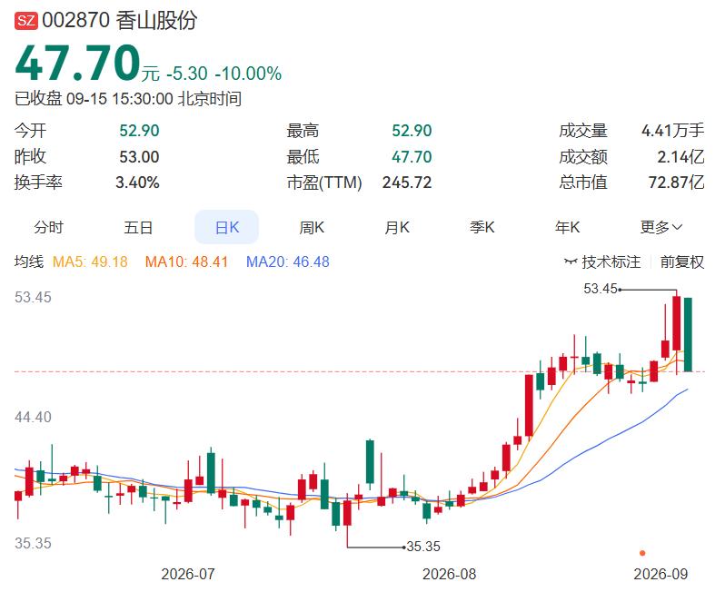Open the 前复权 adjustment selector
Viewport: 715px width, 592px height.
(x=681, y=261)
